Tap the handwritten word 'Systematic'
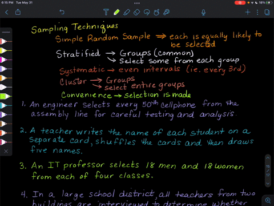 [x=82, y=70]
